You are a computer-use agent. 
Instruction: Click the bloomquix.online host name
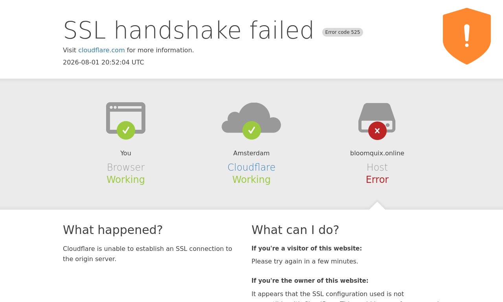377,153
